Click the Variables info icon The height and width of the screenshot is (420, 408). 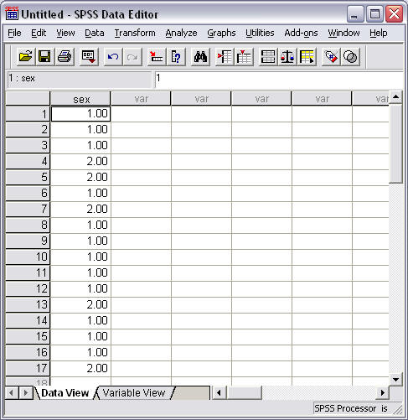click(176, 57)
